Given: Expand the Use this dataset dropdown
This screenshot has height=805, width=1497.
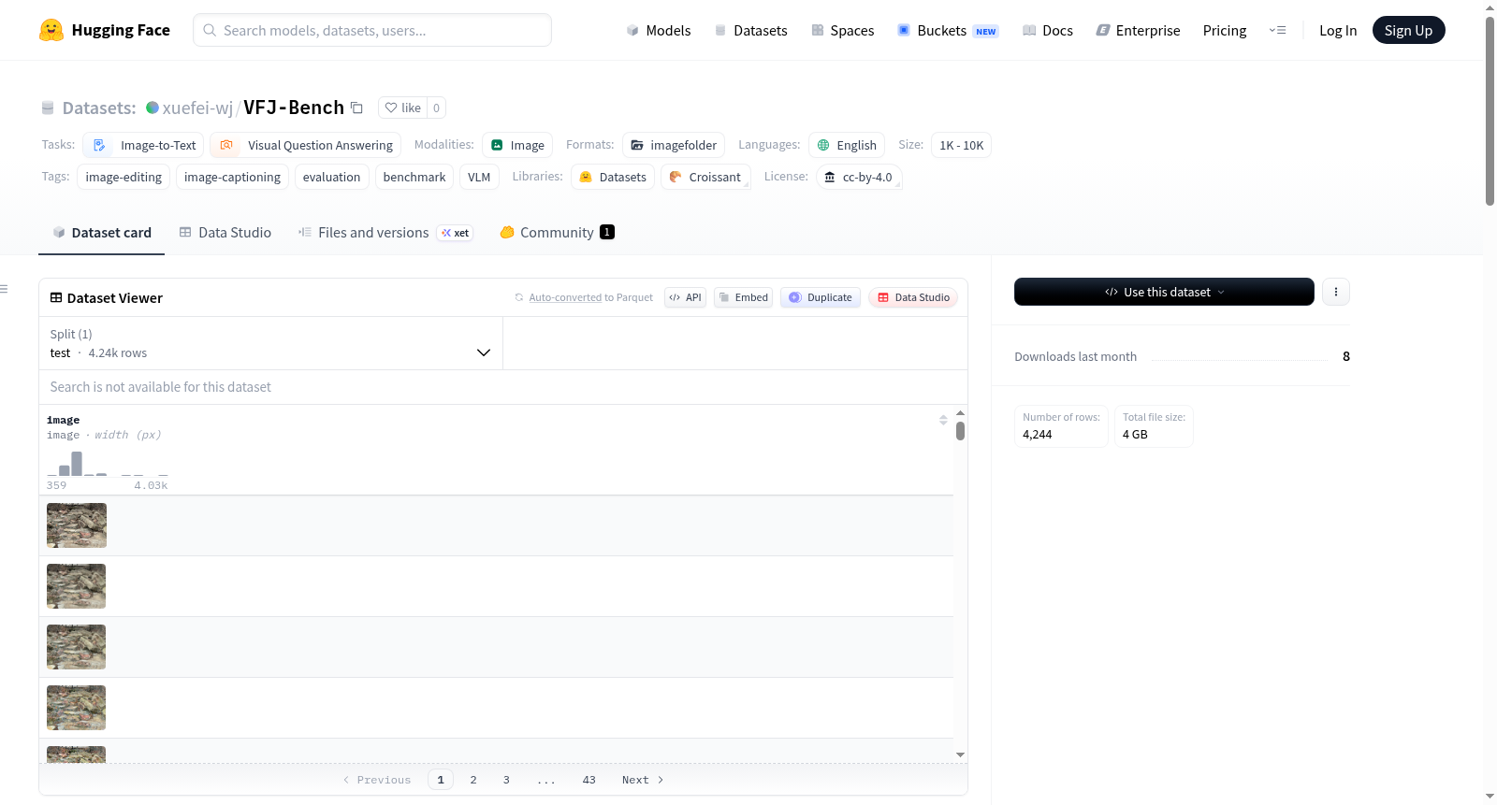Looking at the screenshot, I should [1164, 292].
